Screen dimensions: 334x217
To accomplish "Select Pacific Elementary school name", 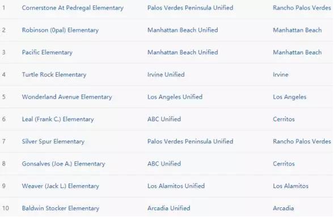I will point(47,52).
